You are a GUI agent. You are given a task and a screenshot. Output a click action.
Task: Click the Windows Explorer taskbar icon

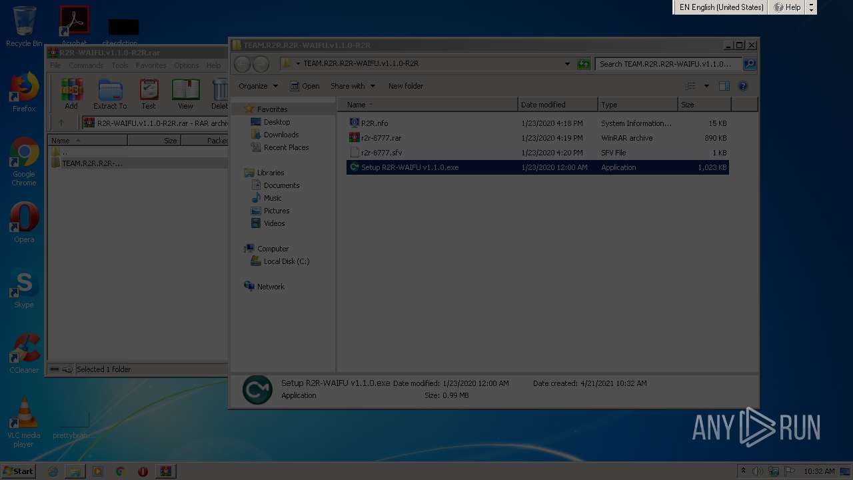75,471
